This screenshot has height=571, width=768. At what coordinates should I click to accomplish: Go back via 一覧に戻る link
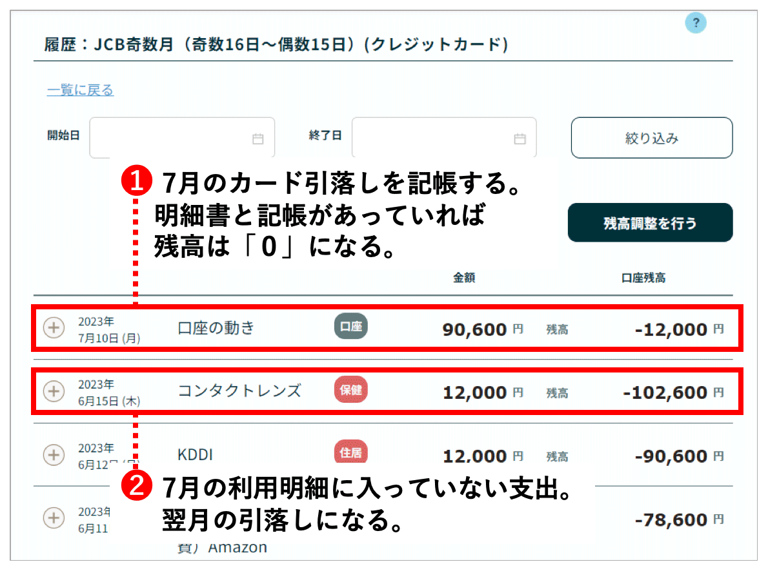[x=80, y=90]
